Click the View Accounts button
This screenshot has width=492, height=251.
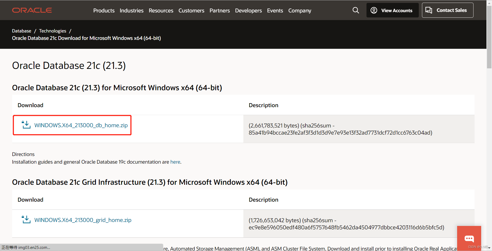click(392, 10)
